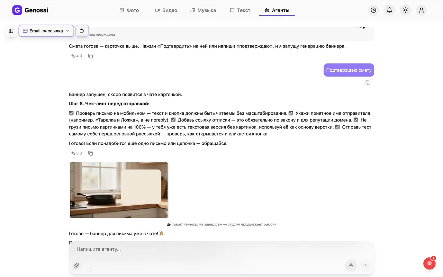Click the mail icon in Email-рассылка selector
The image size is (443, 277).
tap(25, 31)
